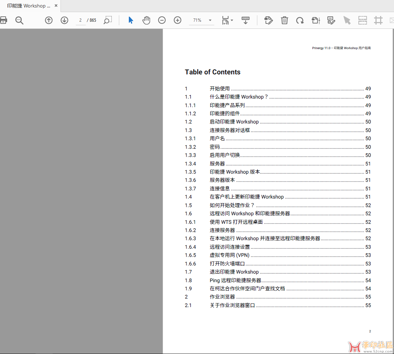Click the Table of Contents heading
394x354 pixels.
click(x=212, y=72)
